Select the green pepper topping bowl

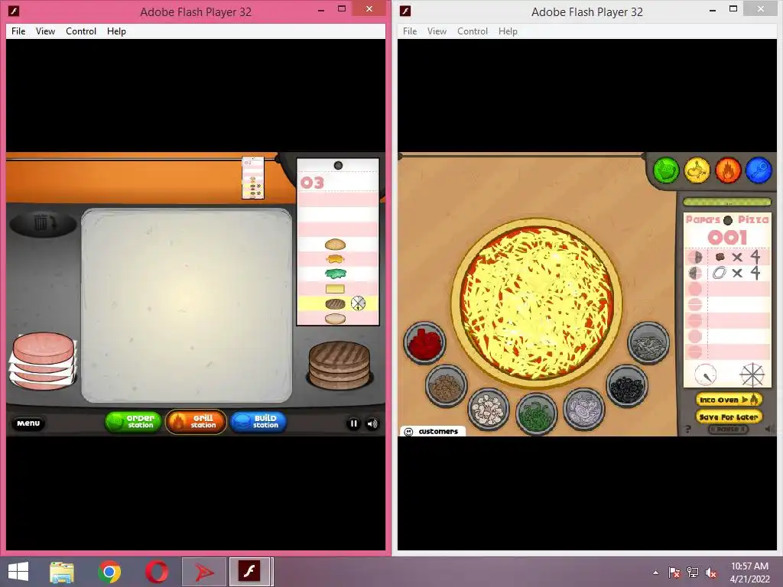(536, 413)
